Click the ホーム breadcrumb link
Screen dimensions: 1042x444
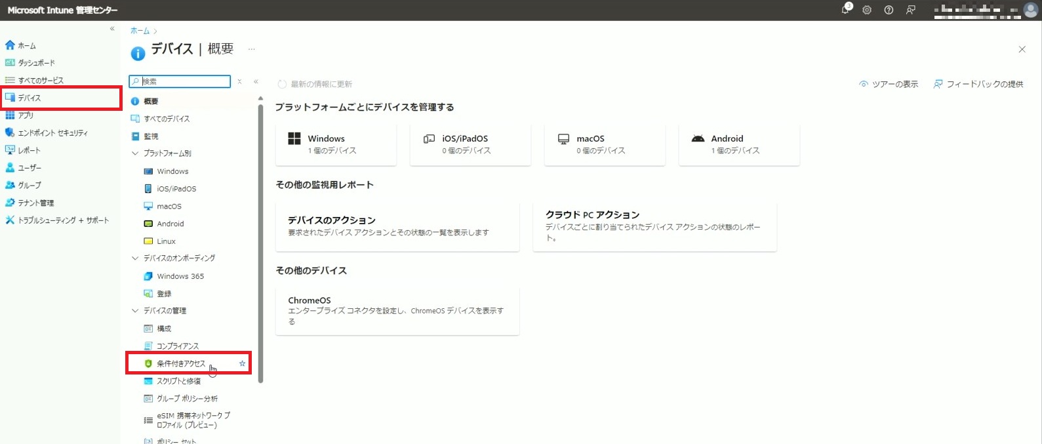pos(140,31)
